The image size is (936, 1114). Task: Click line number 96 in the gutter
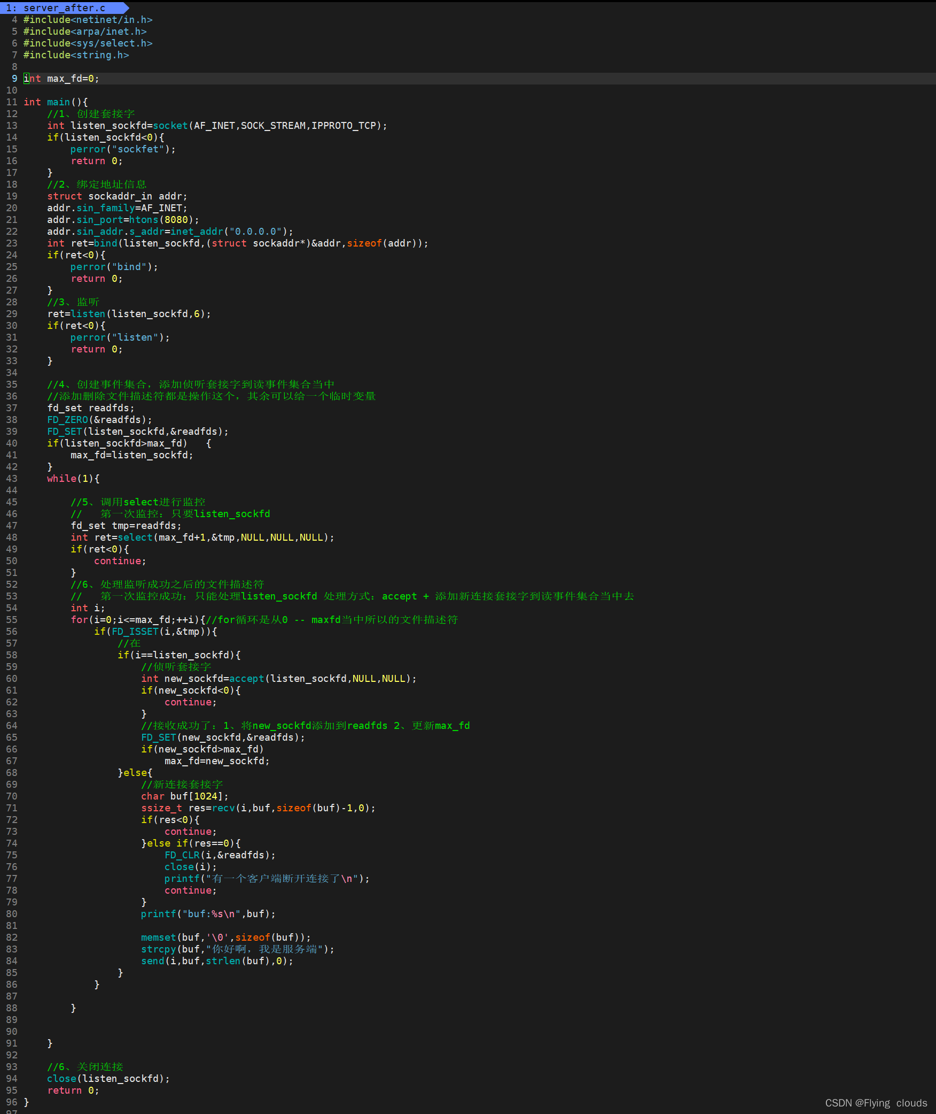pyautogui.click(x=12, y=1102)
